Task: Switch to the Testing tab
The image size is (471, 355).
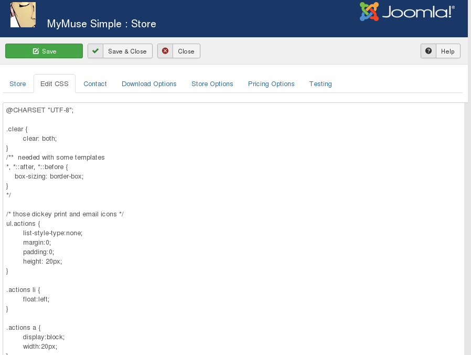Action: 320,83
